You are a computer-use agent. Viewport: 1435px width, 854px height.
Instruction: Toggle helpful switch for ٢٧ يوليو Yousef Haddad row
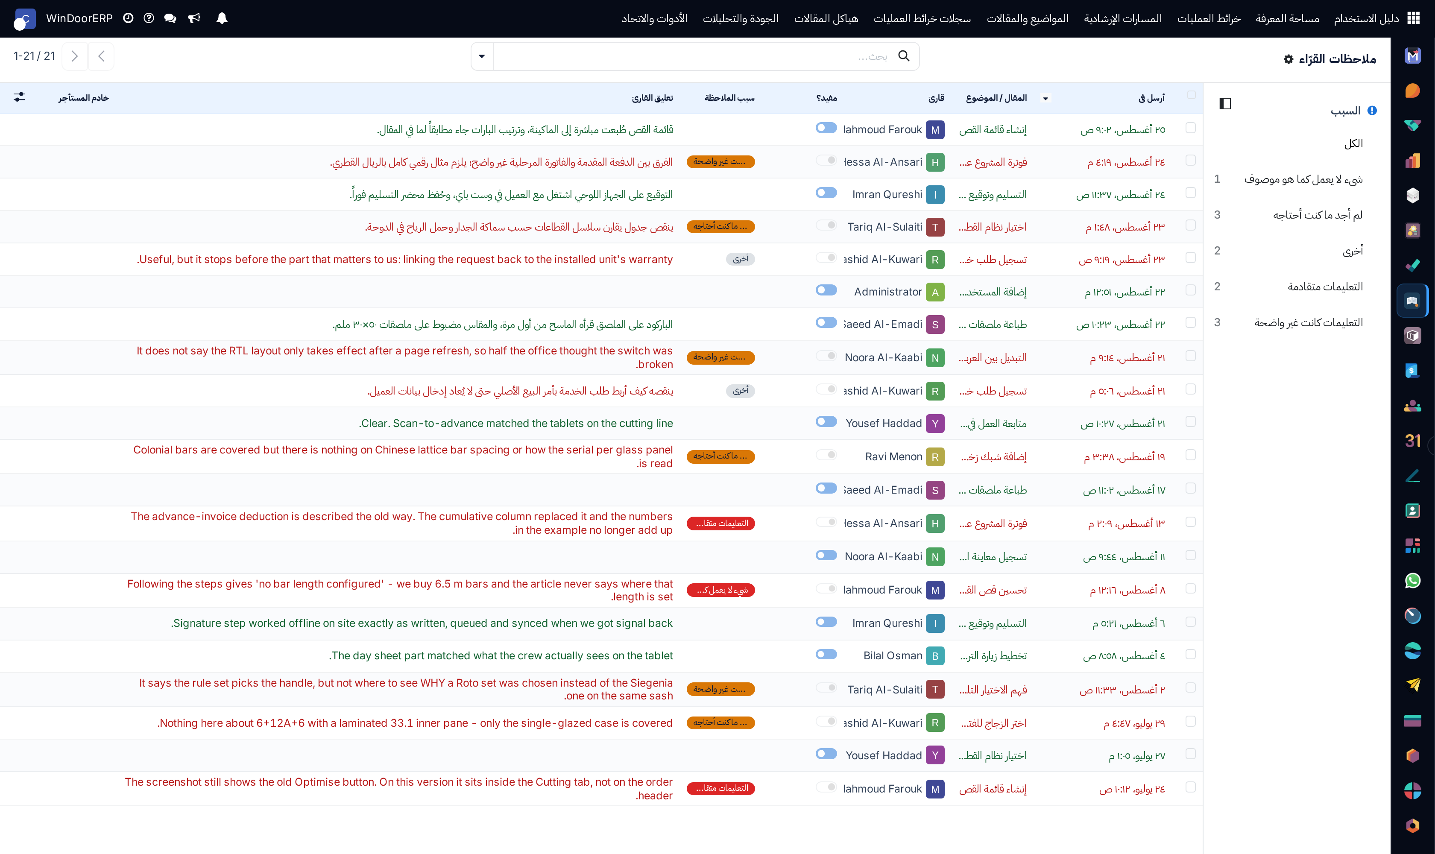[x=826, y=754]
